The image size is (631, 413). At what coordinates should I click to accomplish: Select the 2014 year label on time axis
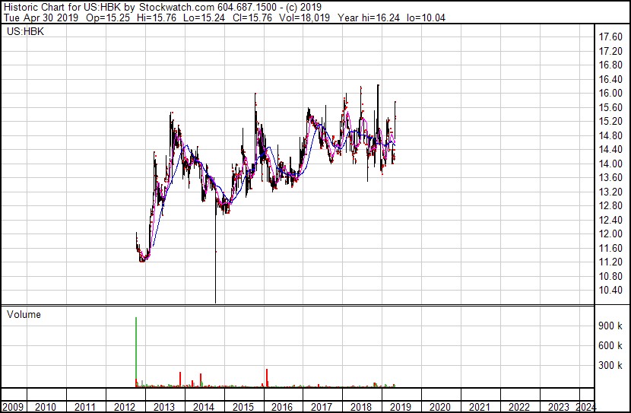pos(203,407)
